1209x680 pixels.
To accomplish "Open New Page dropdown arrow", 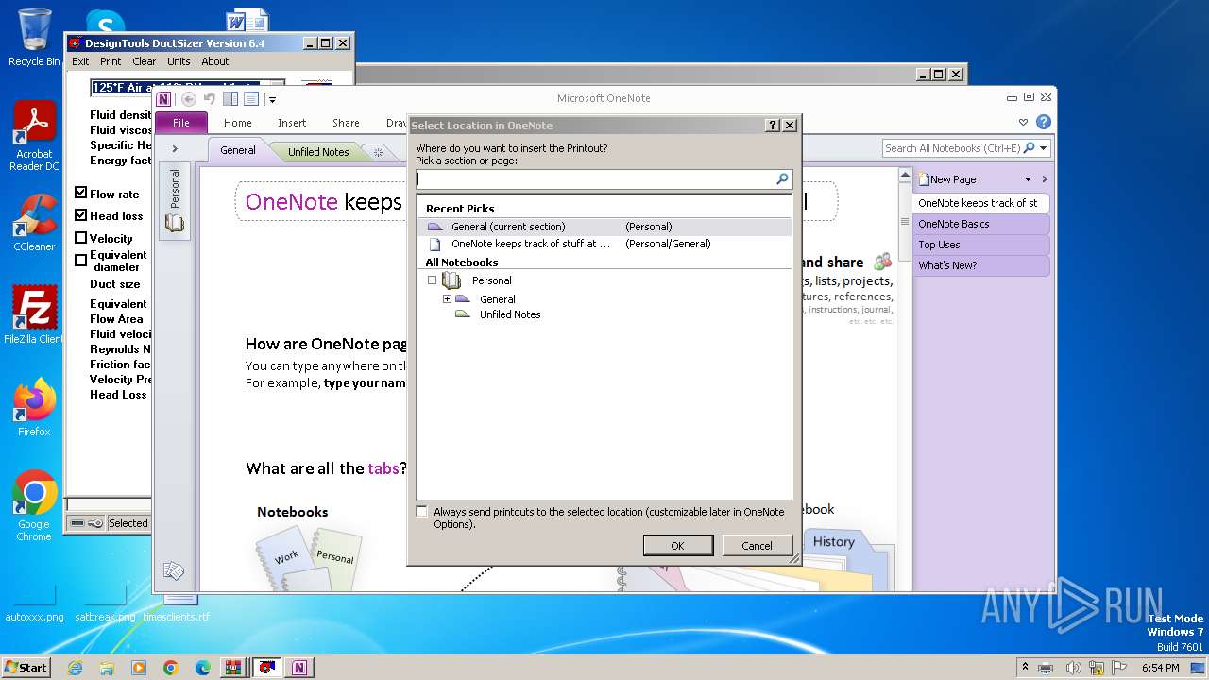I will pos(1028,179).
